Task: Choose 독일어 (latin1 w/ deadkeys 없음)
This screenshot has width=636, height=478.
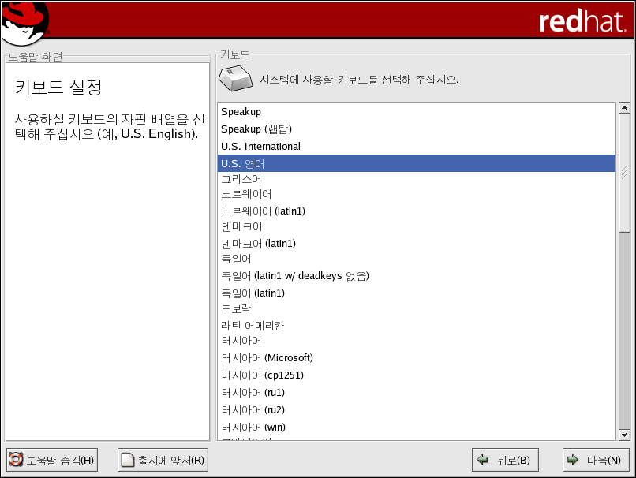Action: [x=295, y=276]
